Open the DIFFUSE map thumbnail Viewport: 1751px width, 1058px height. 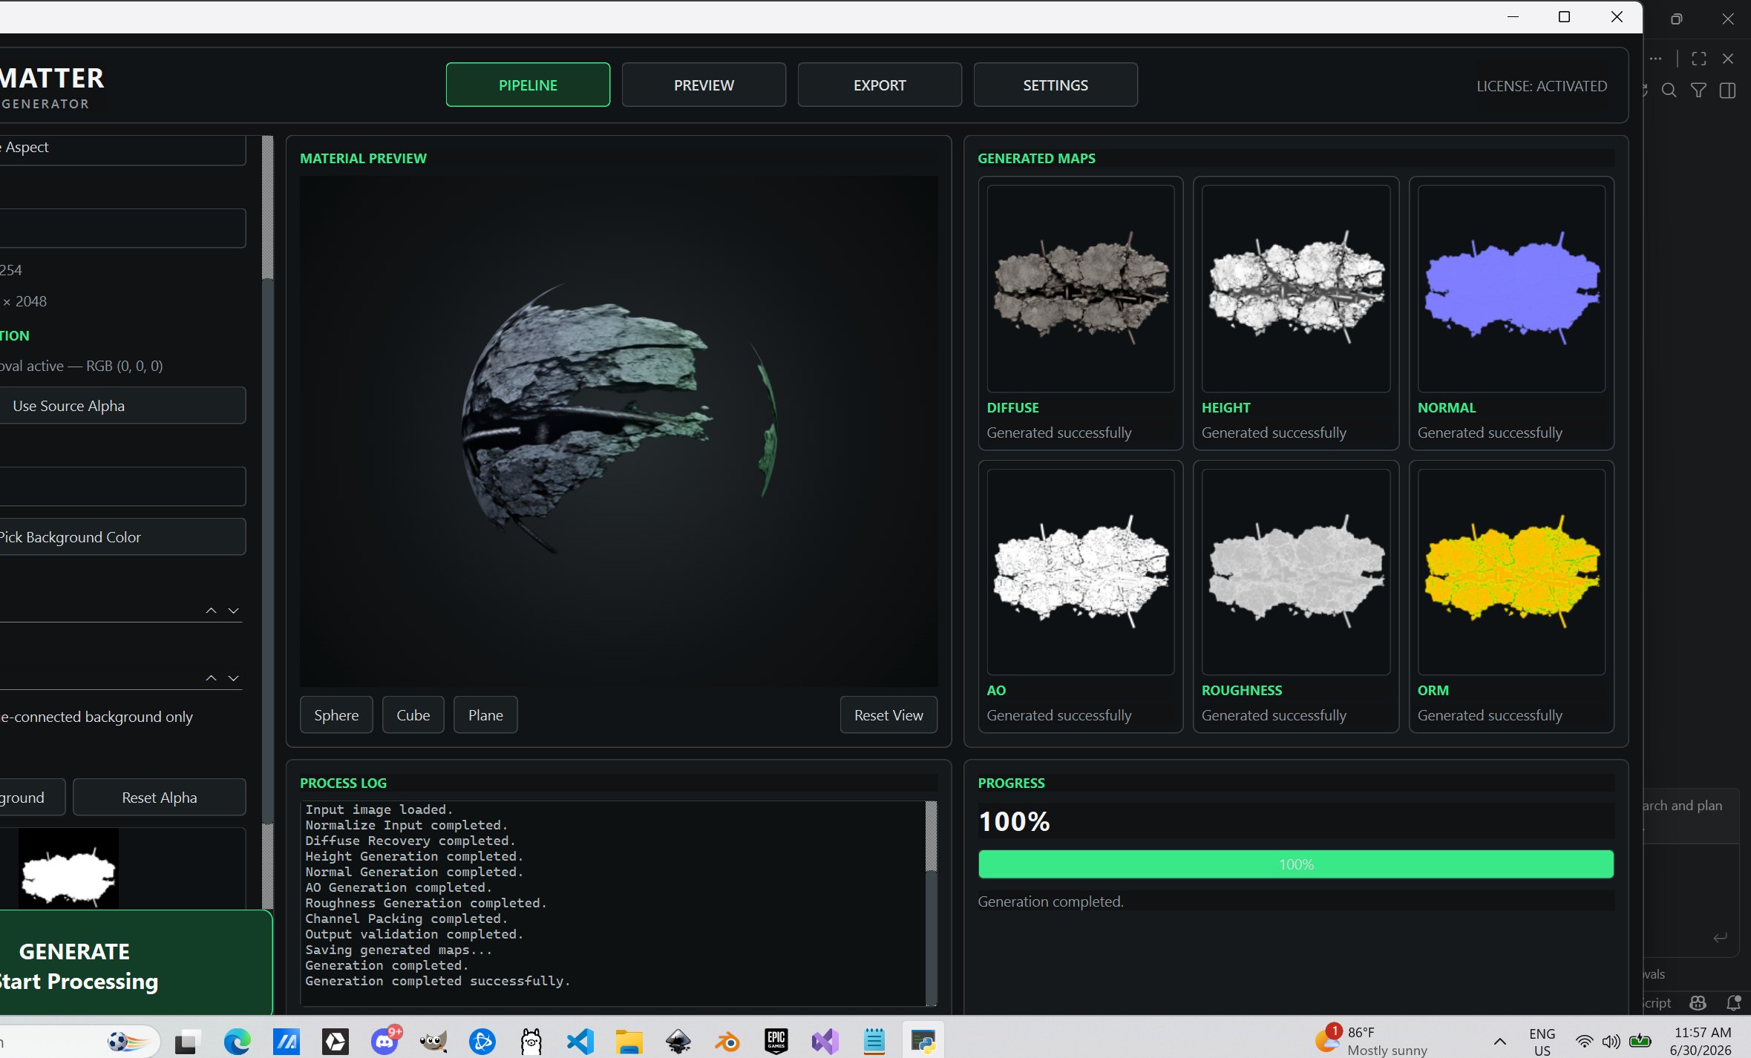(x=1081, y=288)
